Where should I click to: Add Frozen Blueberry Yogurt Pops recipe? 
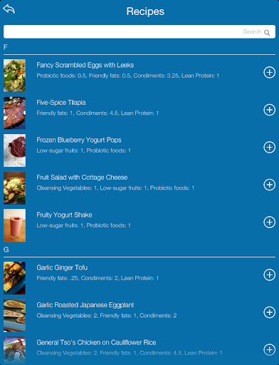pos(269,147)
